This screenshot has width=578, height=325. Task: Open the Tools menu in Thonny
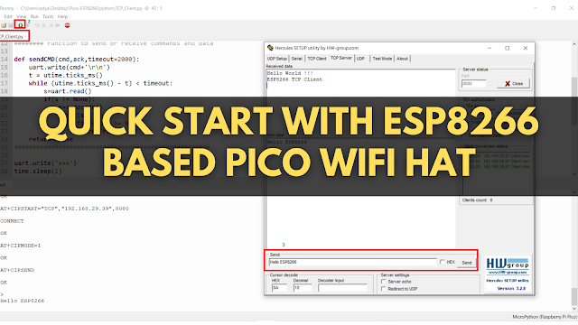(x=48, y=16)
